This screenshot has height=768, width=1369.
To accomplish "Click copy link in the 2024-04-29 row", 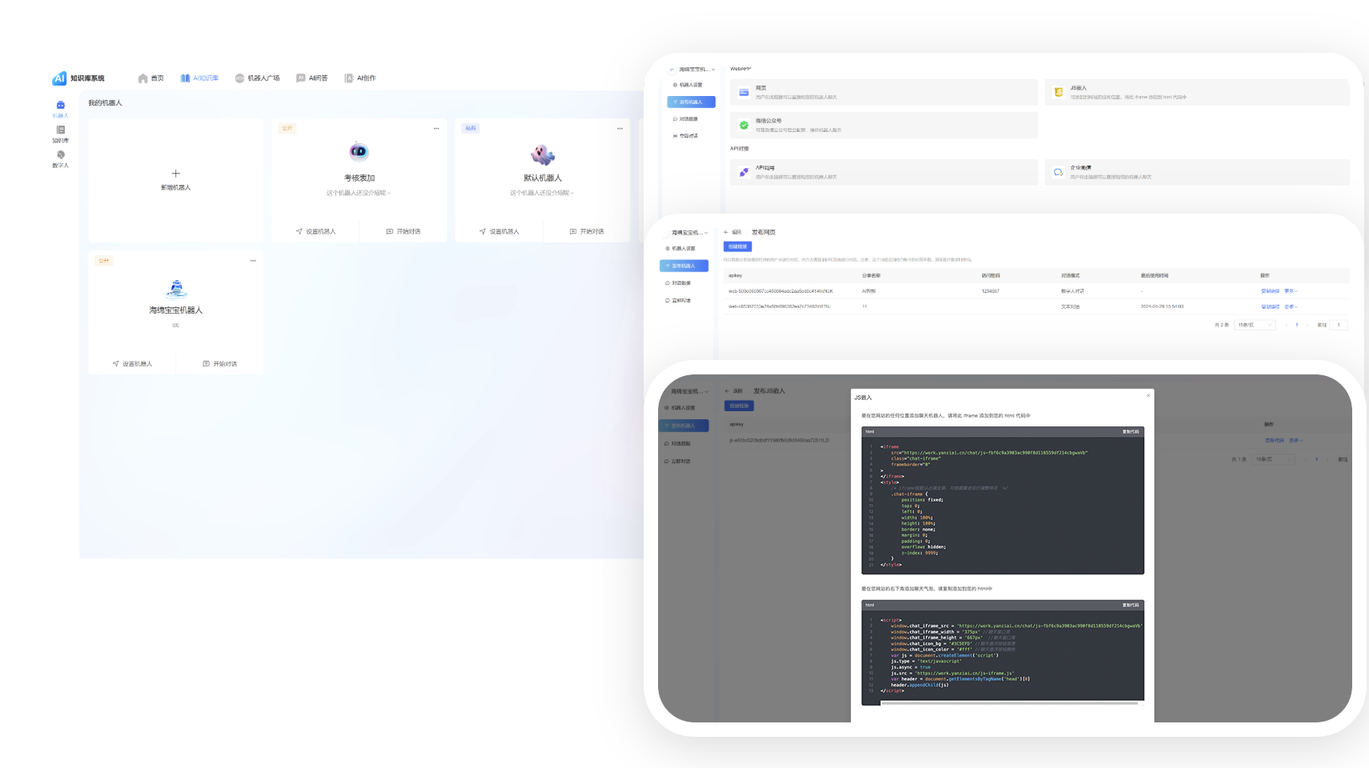I will pyautogui.click(x=1270, y=306).
